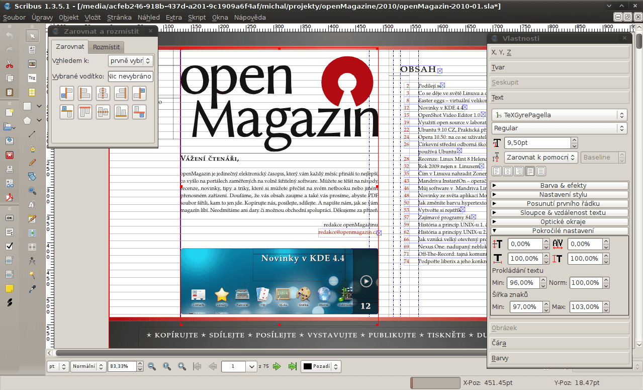Open the Stránka menu
Viewport: 643px width, 390px height.
[119, 17]
